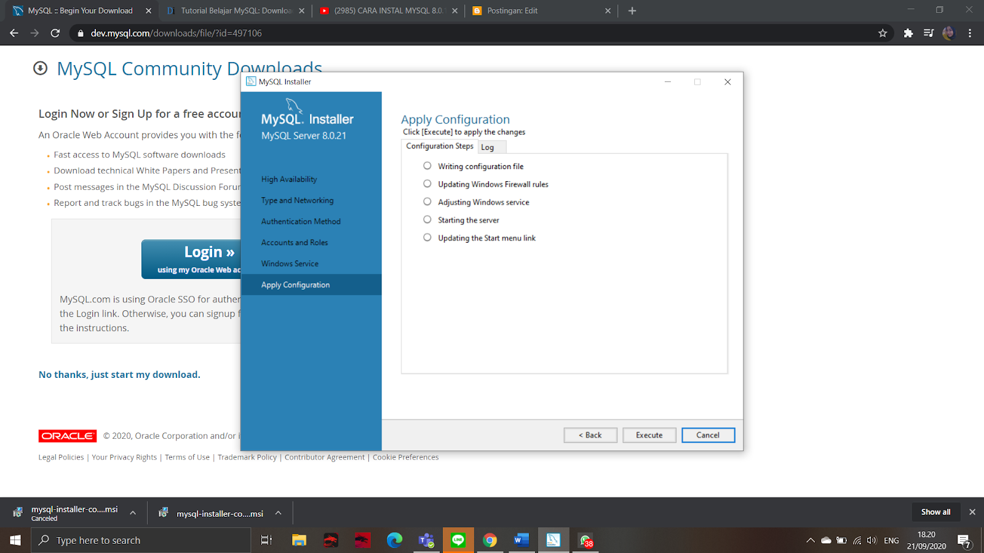This screenshot has height=553, width=984.
Task: Switch to the YouTube CARA INSTAL MYSQL tab
Action: pos(389,10)
